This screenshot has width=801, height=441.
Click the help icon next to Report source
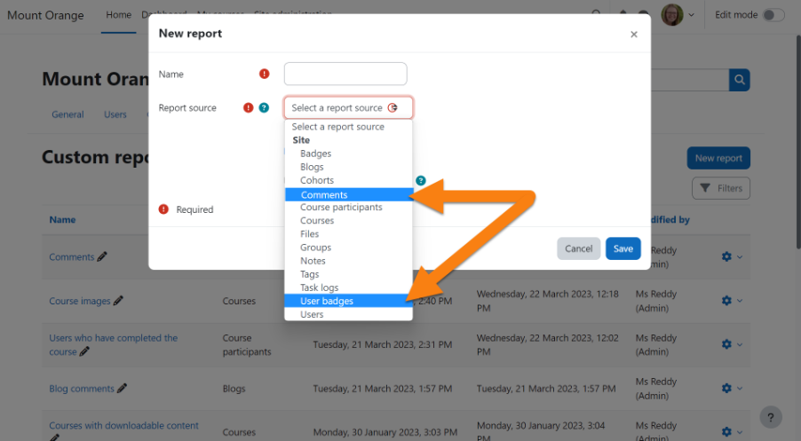(x=264, y=108)
